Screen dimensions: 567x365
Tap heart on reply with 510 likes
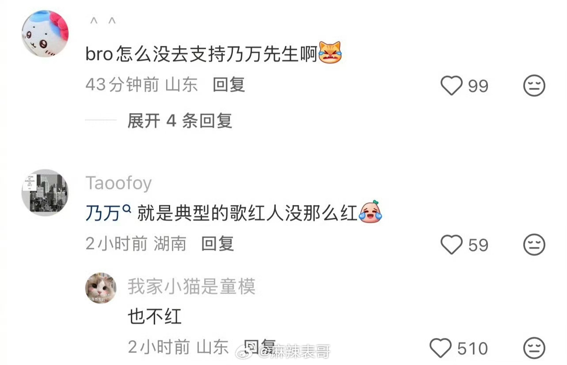(x=441, y=348)
